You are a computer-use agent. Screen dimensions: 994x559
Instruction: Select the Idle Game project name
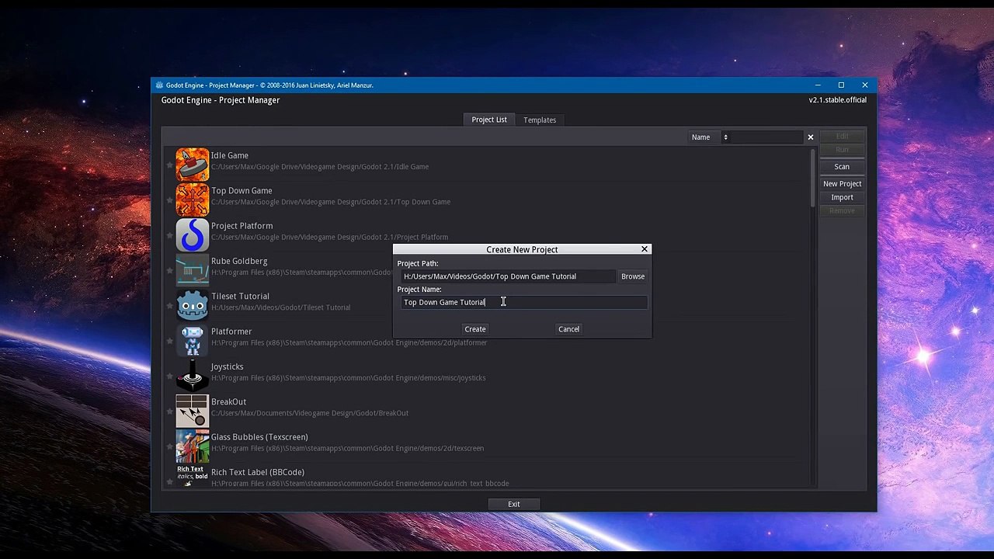click(230, 155)
